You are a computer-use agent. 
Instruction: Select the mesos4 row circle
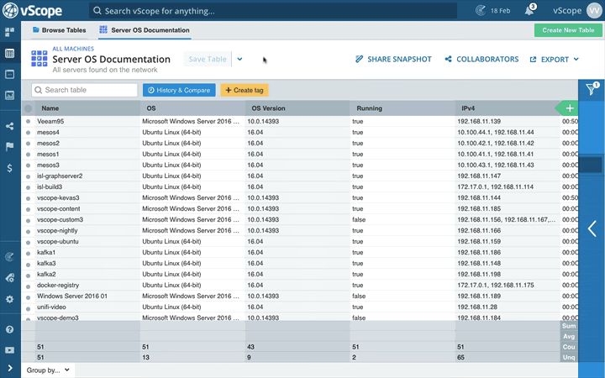28,133
